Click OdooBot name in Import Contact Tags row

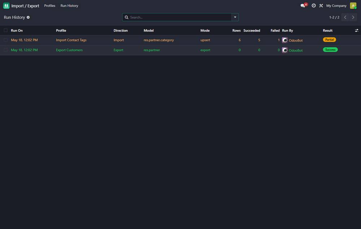pos(296,40)
